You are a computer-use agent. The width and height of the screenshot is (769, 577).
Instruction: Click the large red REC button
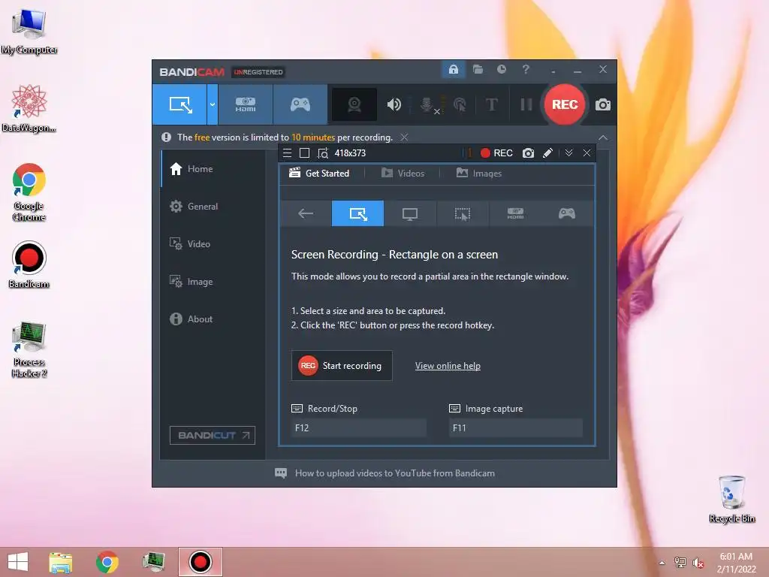pos(565,104)
